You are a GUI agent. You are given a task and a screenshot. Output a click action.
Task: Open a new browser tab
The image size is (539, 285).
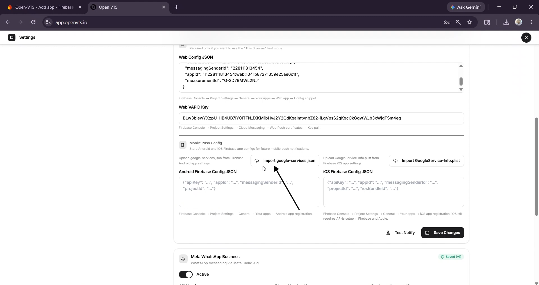[176, 7]
